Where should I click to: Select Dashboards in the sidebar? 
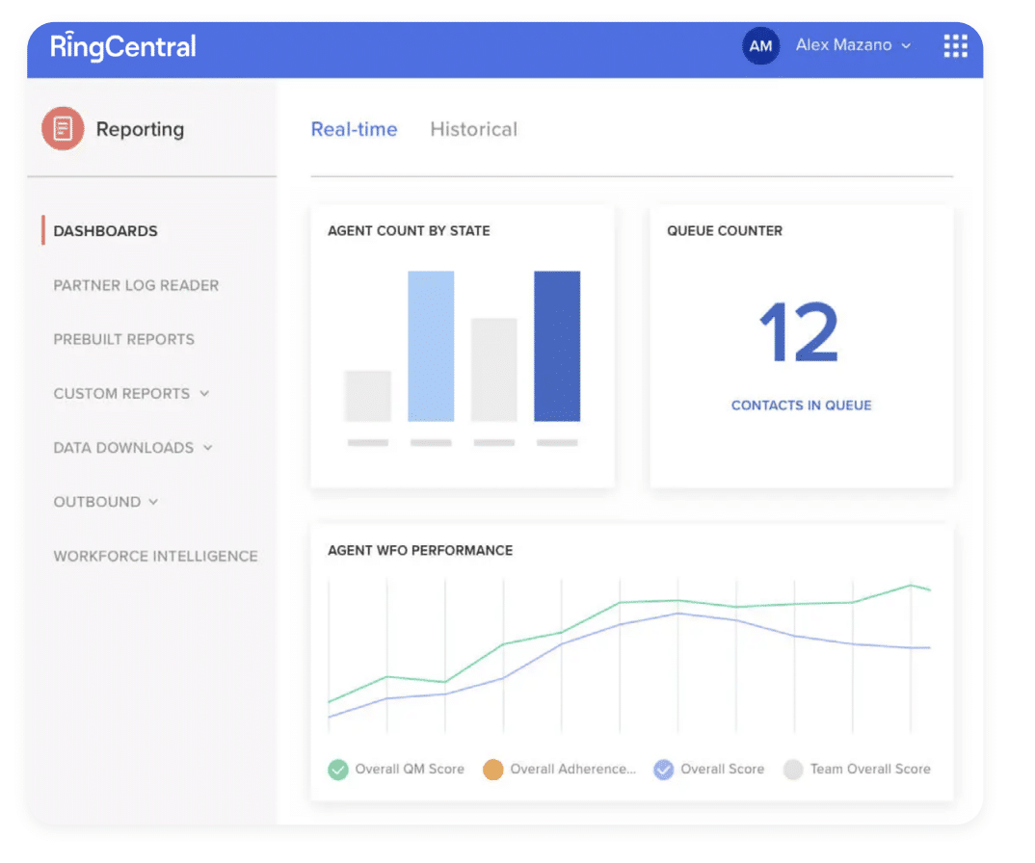105,231
